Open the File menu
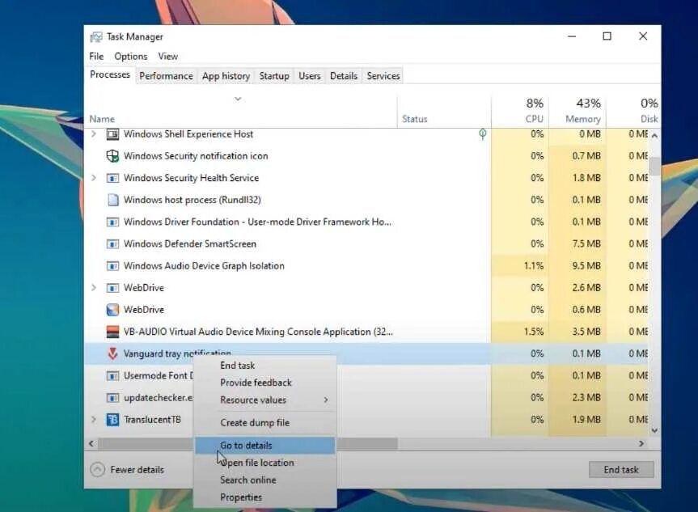Image resolution: width=698 pixels, height=512 pixels. [x=96, y=57]
